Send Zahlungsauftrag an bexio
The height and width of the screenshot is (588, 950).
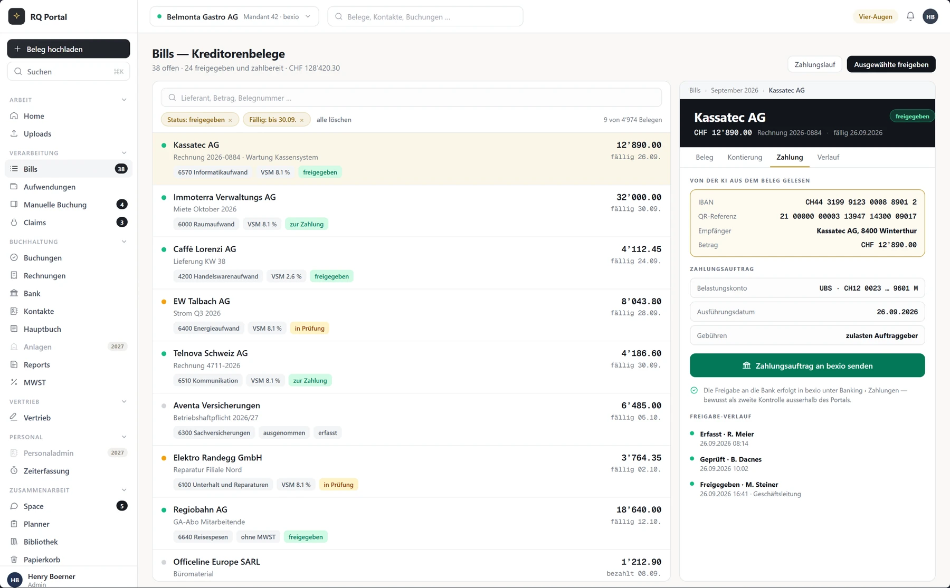[807, 365]
